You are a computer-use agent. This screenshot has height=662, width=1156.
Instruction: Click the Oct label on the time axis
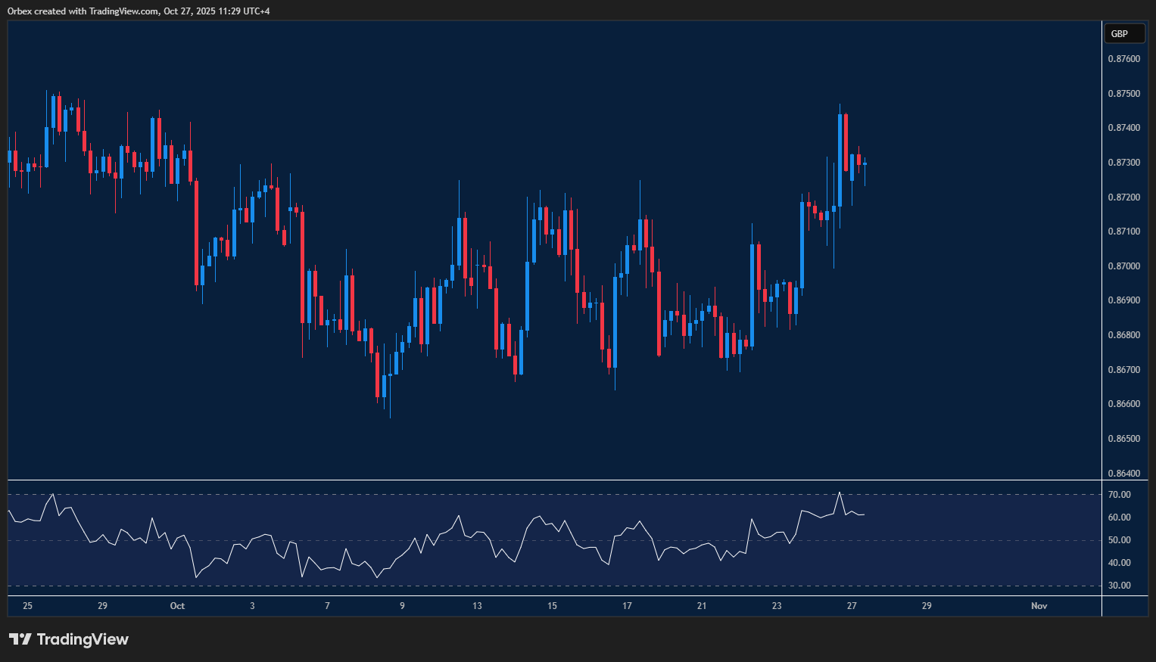177,605
